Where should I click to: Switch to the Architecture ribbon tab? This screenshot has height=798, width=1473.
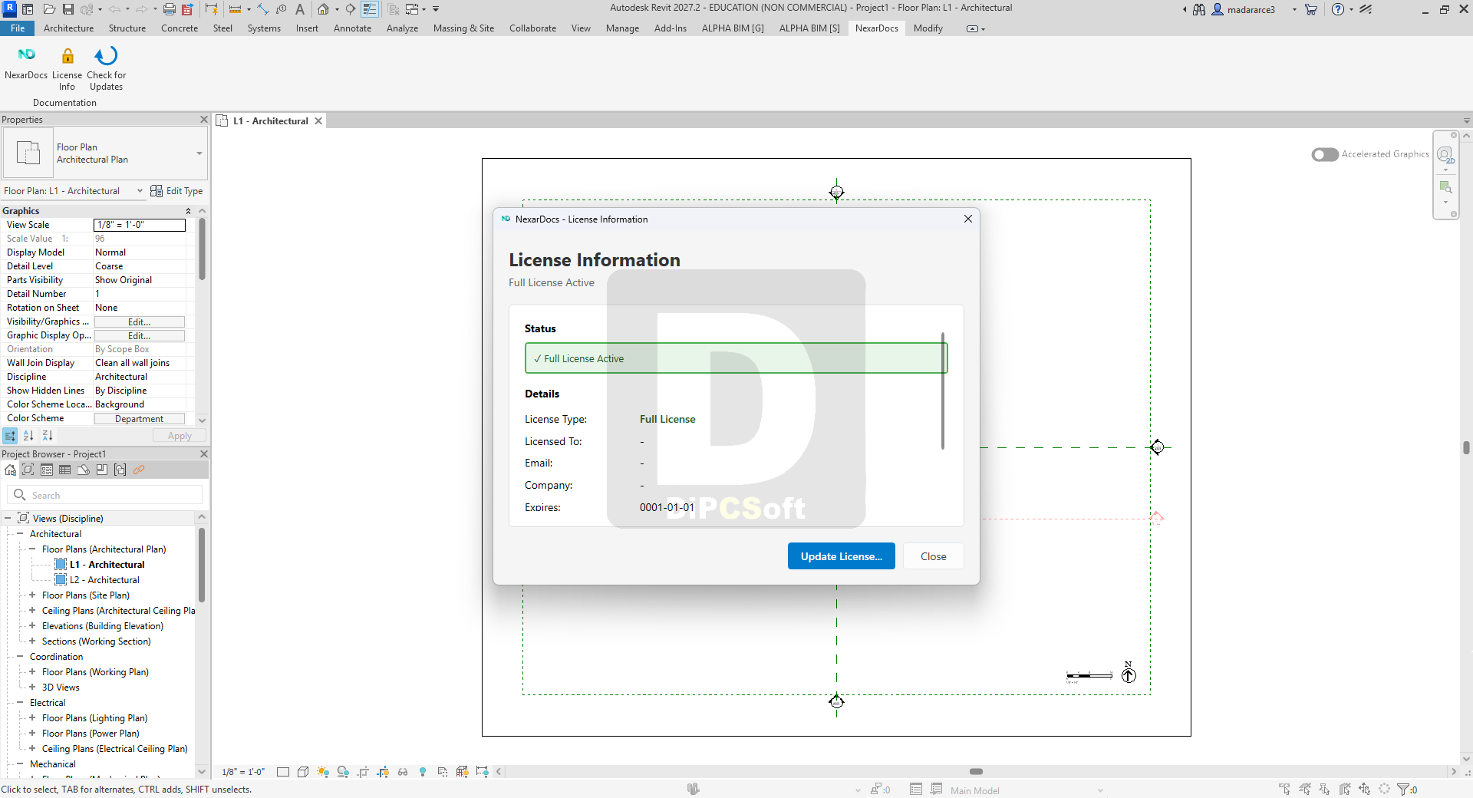coord(69,28)
